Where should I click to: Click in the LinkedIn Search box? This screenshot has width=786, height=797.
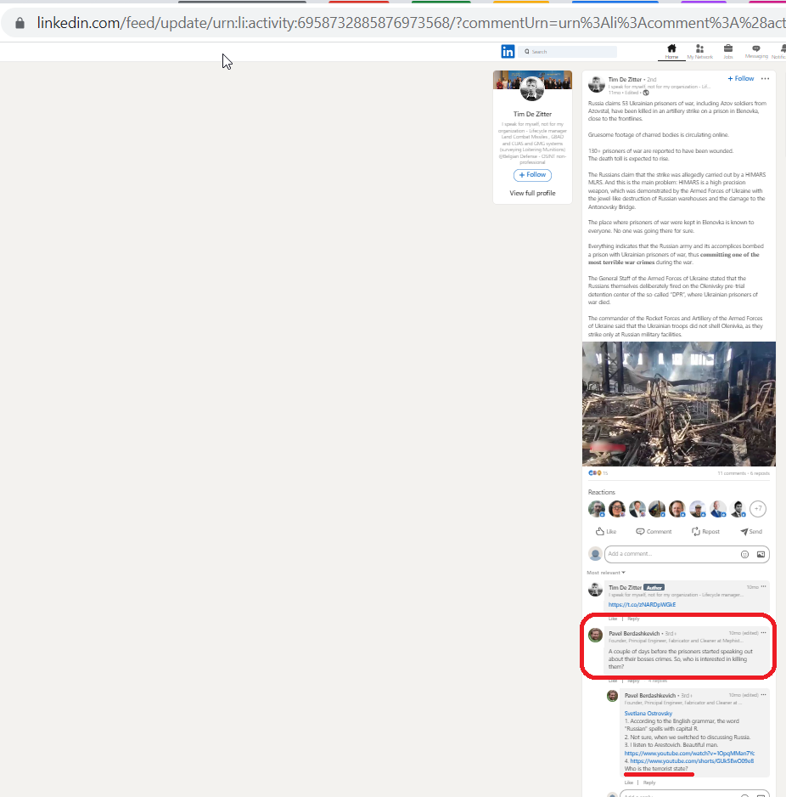pos(567,51)
